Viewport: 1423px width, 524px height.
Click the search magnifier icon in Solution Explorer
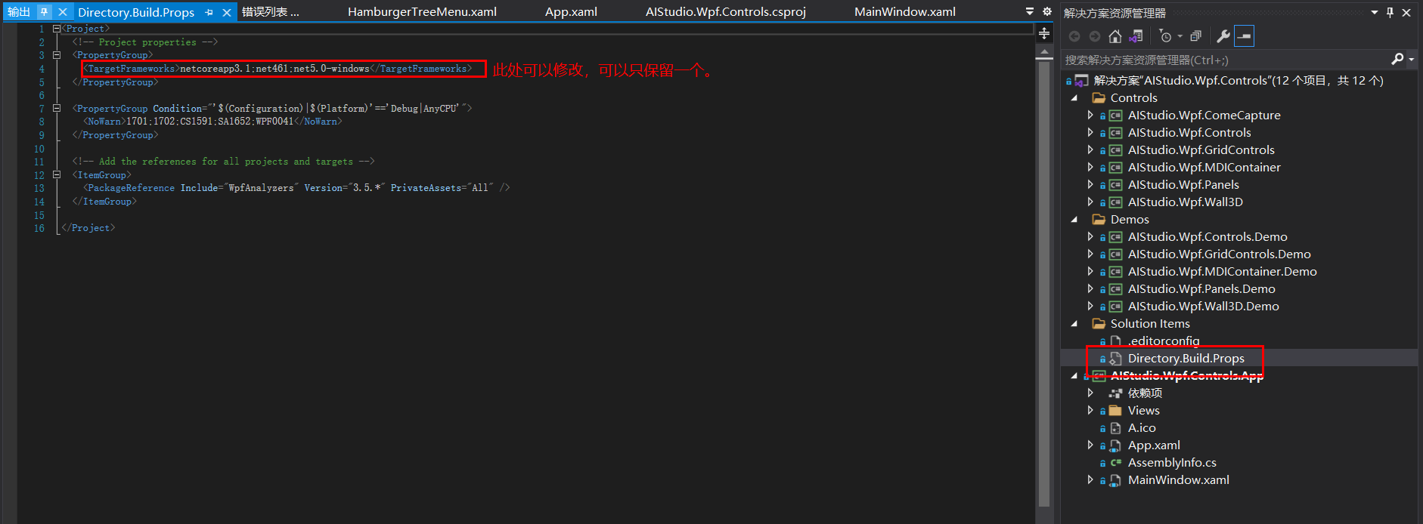[1397, 60]
